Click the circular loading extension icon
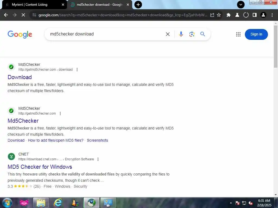278x208 pixels. click(x=246, y=15)
